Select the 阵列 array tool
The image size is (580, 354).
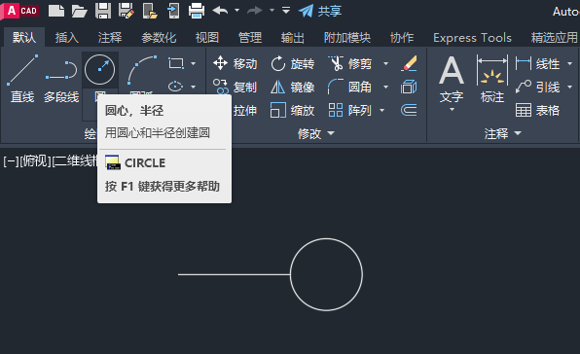pos(349,110)
